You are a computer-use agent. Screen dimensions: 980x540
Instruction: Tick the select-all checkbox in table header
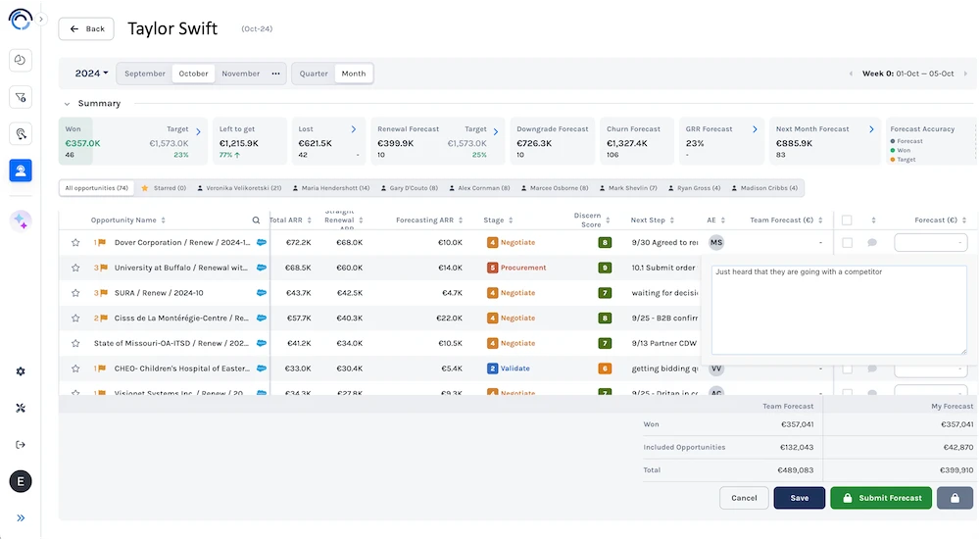click(x=847, y=221)
